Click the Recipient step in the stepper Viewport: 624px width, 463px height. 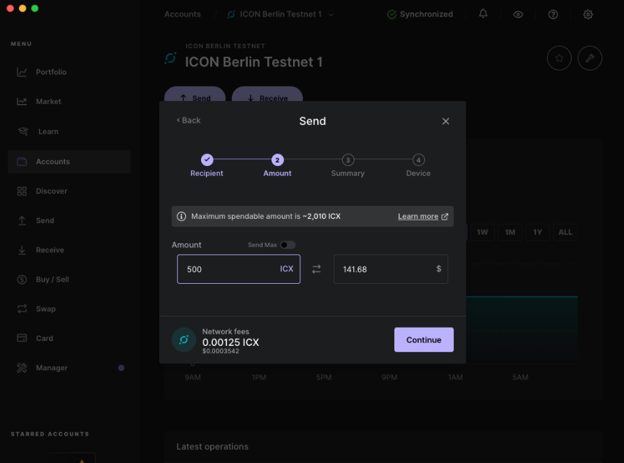coord(207,165)
